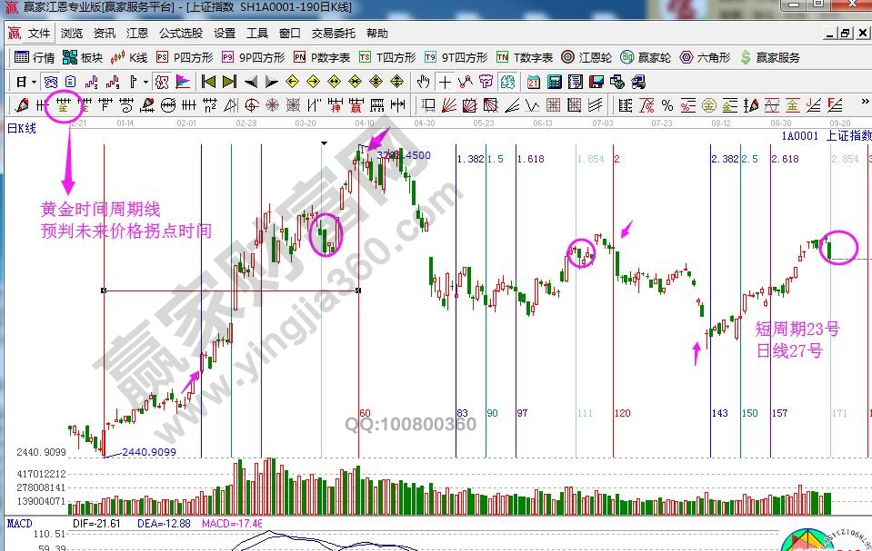
Task: Open the 六角形 hexagon chart
Action: click(x=705, y=57)
